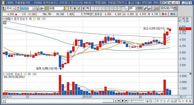Click the green 신 icon before 하림
This screenshot has width=194, height=105.
pos(47,8)
